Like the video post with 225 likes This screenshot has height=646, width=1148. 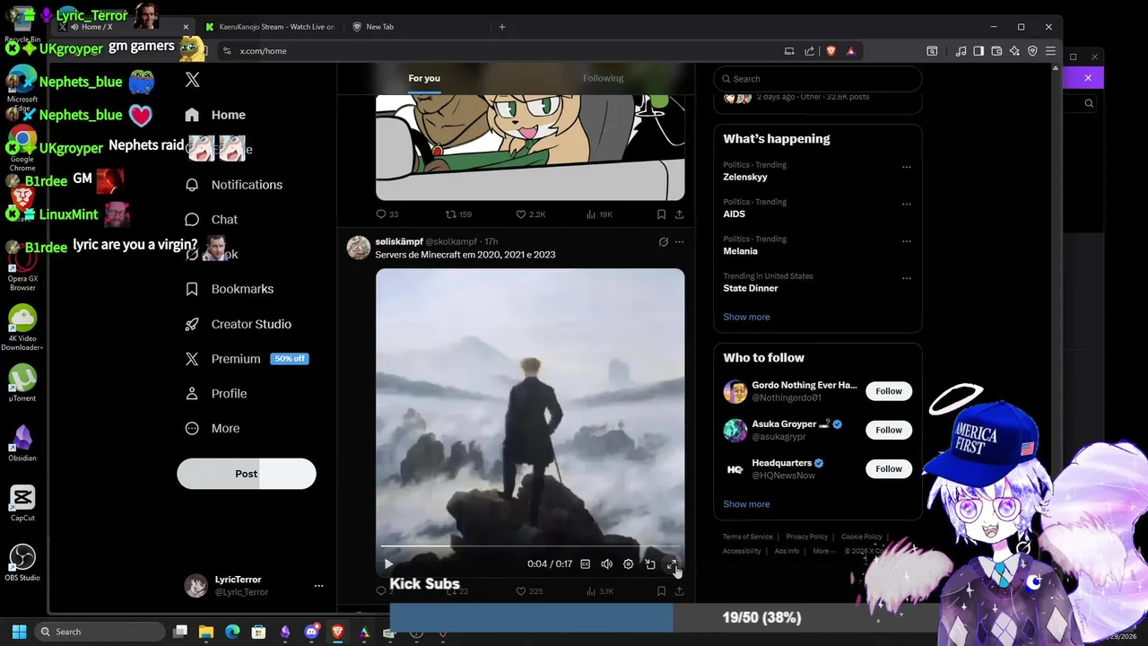click(529, 591)
